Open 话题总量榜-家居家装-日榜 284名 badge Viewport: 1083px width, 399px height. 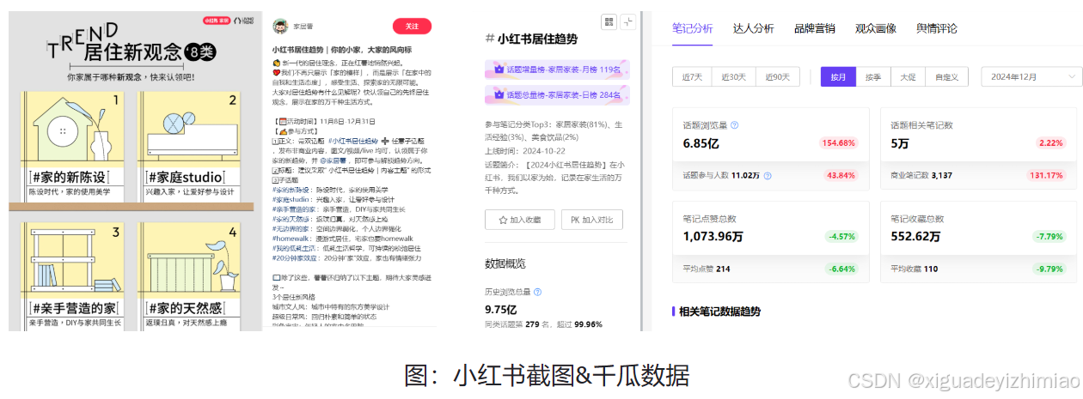click(557, 94)
